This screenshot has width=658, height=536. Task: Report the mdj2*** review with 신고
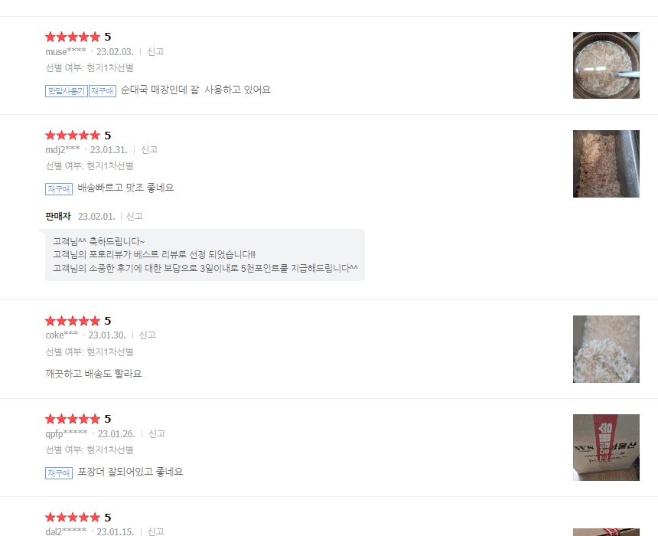(x=149, y=149)
